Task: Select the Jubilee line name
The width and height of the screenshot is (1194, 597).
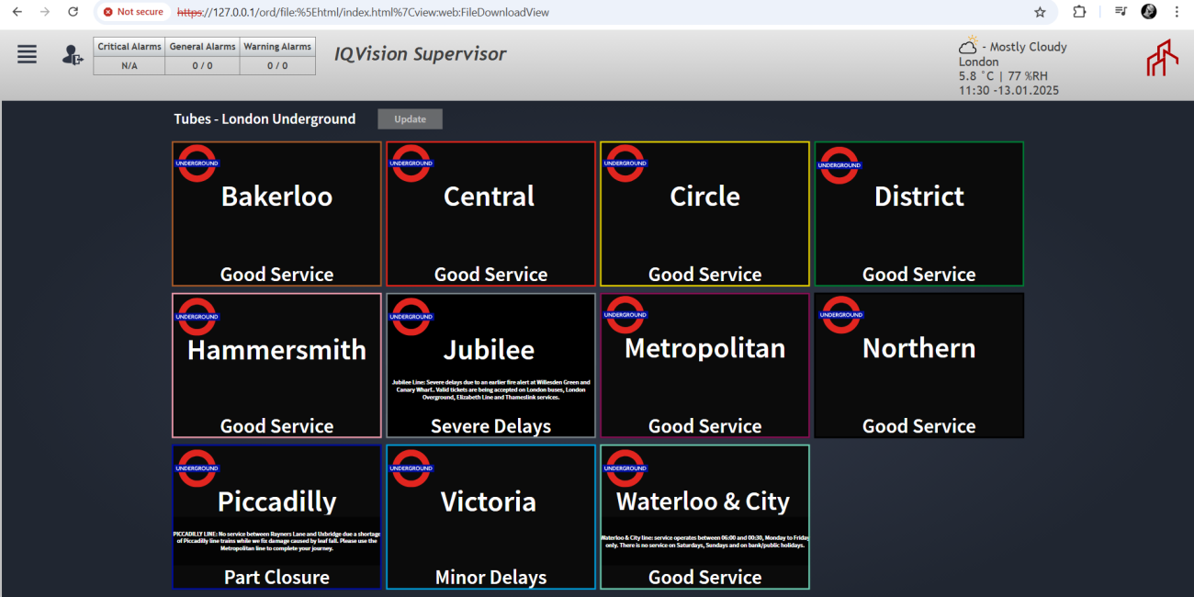Action: click(489, 350)
